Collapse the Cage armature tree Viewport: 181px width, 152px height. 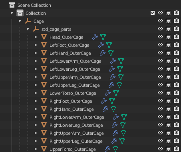20,21
